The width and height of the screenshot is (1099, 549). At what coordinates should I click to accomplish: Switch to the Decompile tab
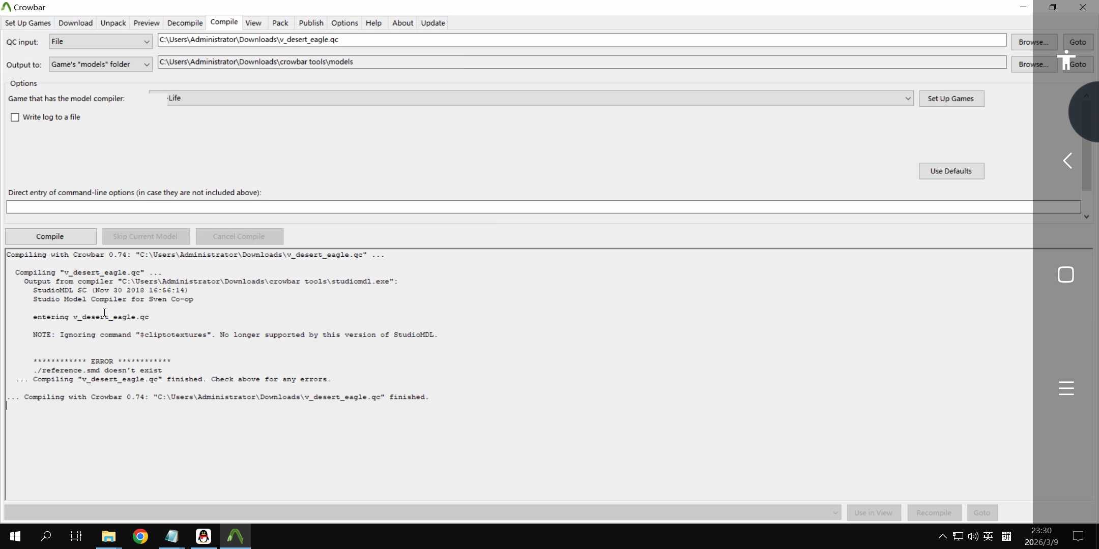click(185, 23)
